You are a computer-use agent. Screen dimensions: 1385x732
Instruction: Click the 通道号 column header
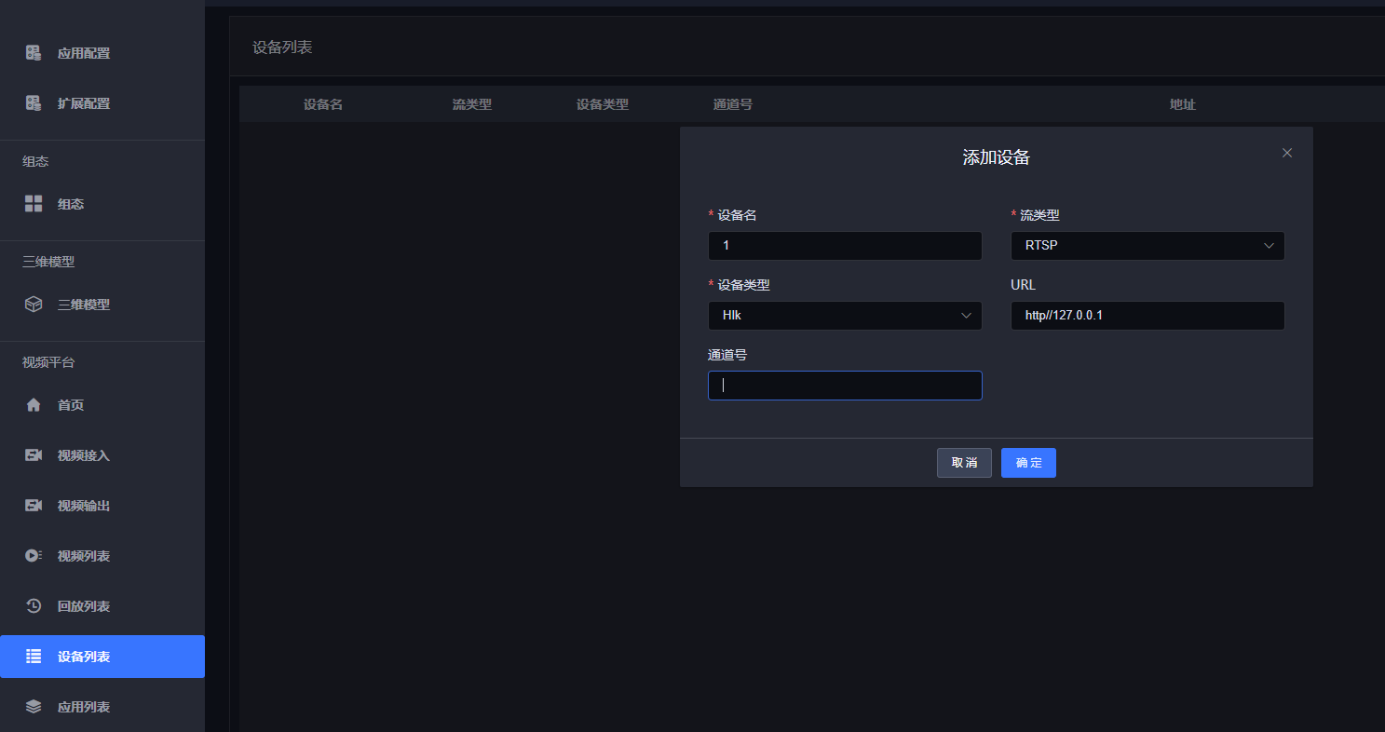733,104
